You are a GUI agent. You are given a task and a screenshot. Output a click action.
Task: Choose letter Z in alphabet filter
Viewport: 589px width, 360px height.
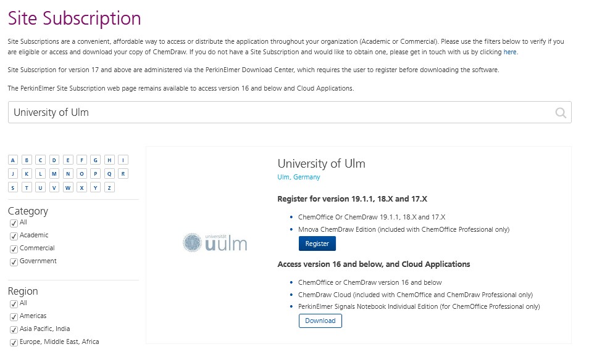(x=109, y=187)
